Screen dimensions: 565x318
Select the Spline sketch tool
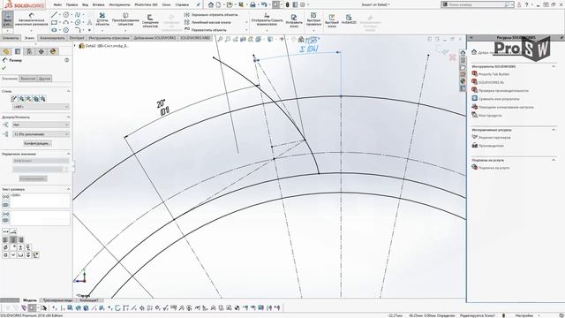pyautogui.click(x=78, y=15)
